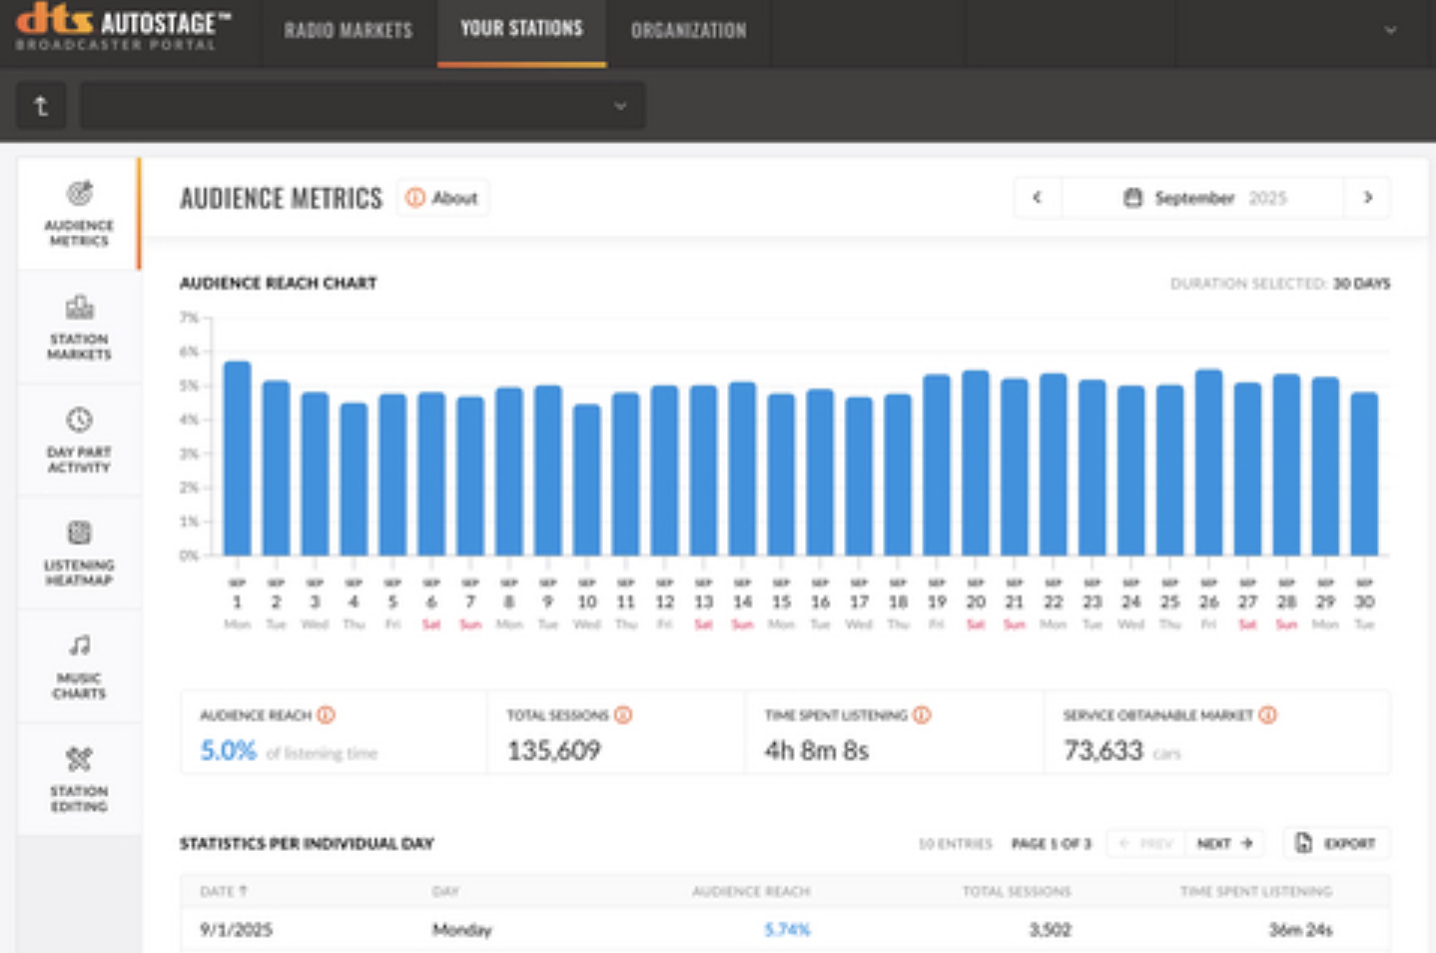This screenshot has height=953, width=1436.
Task: Show info for Time Spent Listening
Action: [x=922, y=715]
